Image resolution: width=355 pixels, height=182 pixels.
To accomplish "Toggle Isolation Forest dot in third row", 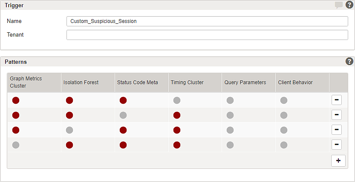I will pyautogui.click(x=69, y=130).
